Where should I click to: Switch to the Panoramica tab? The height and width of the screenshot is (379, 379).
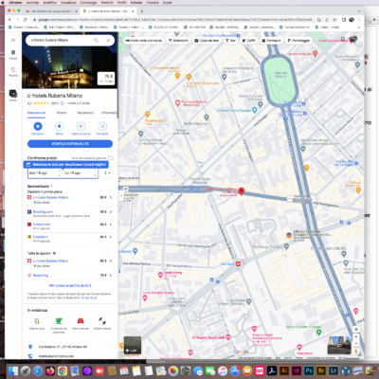pyautogui.click(x=36, y=113)
